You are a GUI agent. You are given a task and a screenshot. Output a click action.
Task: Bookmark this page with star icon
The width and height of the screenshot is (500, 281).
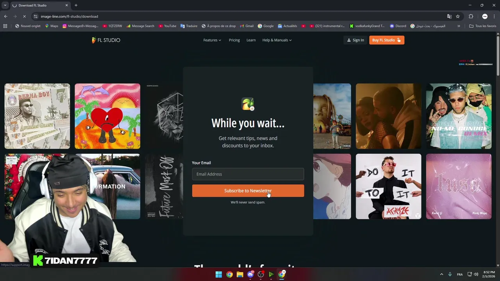[458, 16]
